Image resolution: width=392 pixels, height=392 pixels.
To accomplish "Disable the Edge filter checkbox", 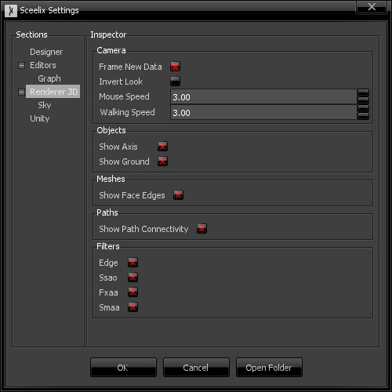I will click(x=132, y=263).
